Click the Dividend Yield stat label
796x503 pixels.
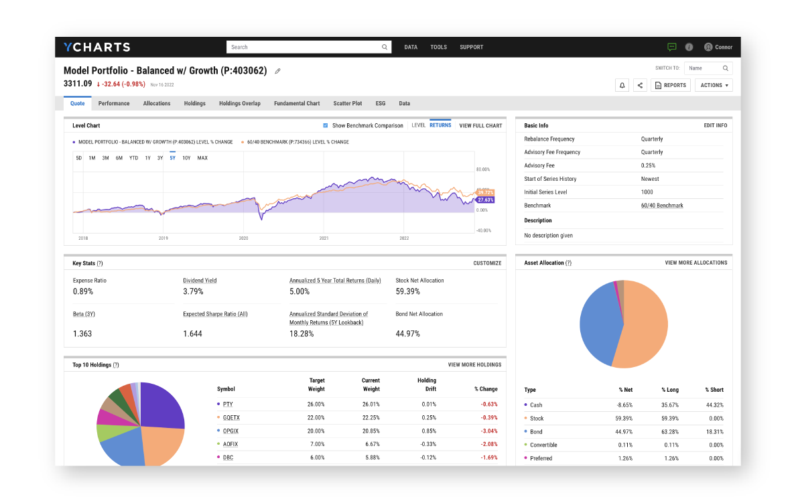click(x=200, y=281)
